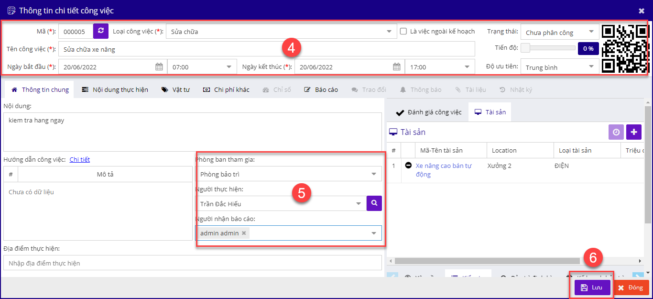
Task: Click the Địa điểm thực hiện input field
Action: pos(193,263)
